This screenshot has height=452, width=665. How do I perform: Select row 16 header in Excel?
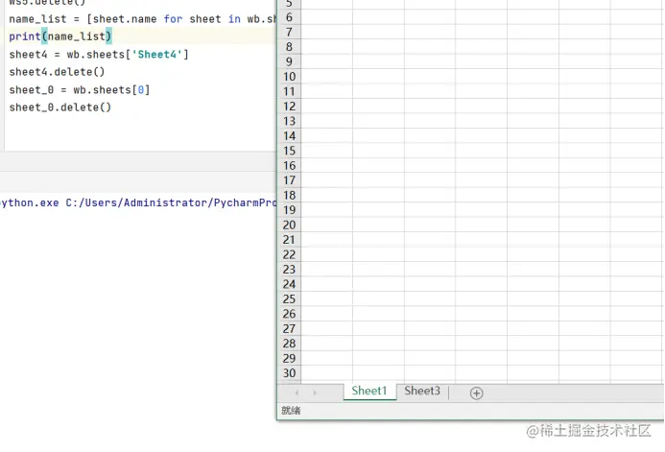coord(289,166)
